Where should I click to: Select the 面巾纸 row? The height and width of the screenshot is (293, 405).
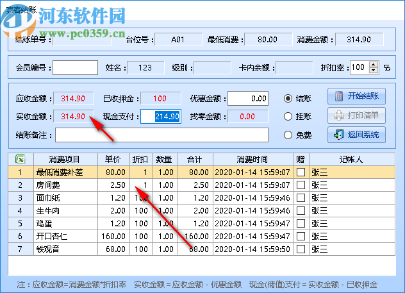click(x=201, y=198)
